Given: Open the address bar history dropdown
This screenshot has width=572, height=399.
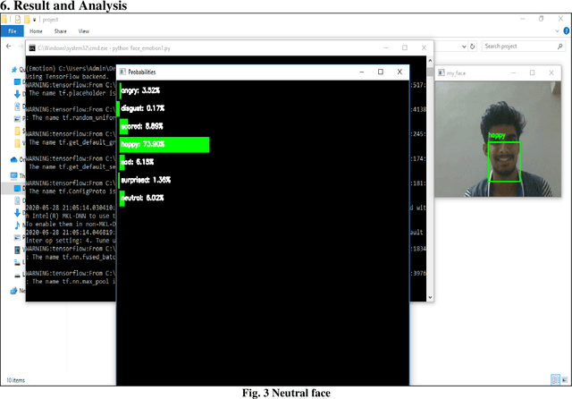Looking at the screenshot, I should (x=464, y=47).
